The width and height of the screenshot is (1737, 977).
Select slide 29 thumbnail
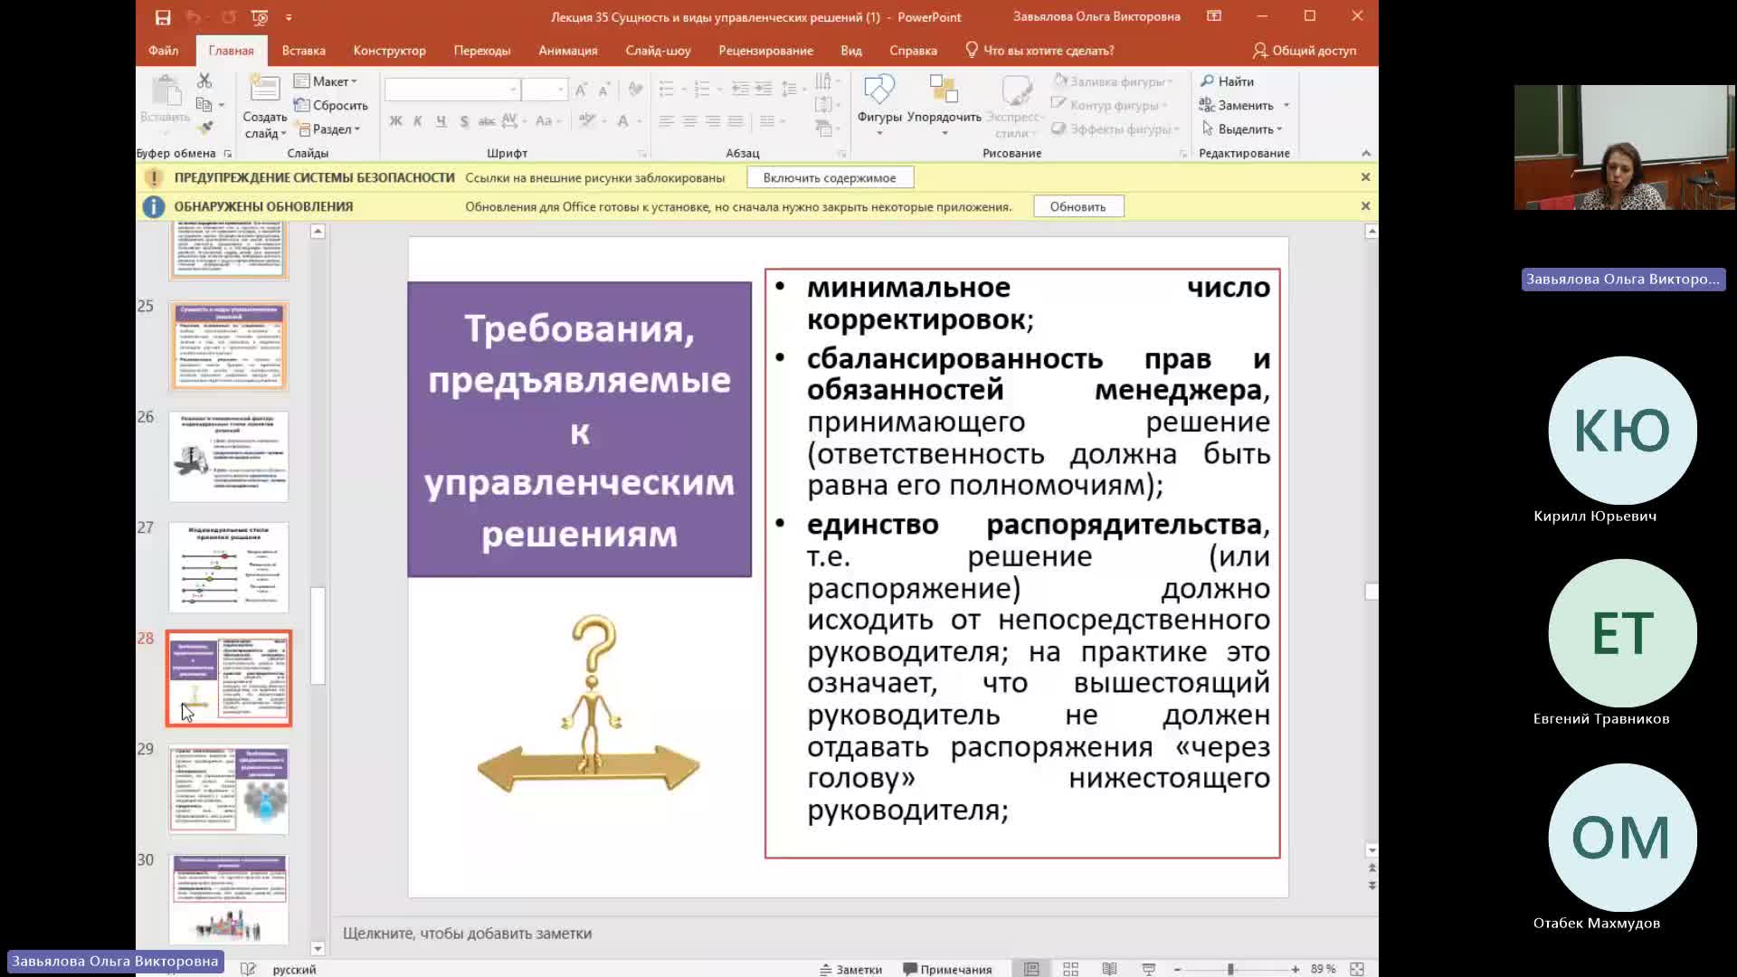(229, 789)
